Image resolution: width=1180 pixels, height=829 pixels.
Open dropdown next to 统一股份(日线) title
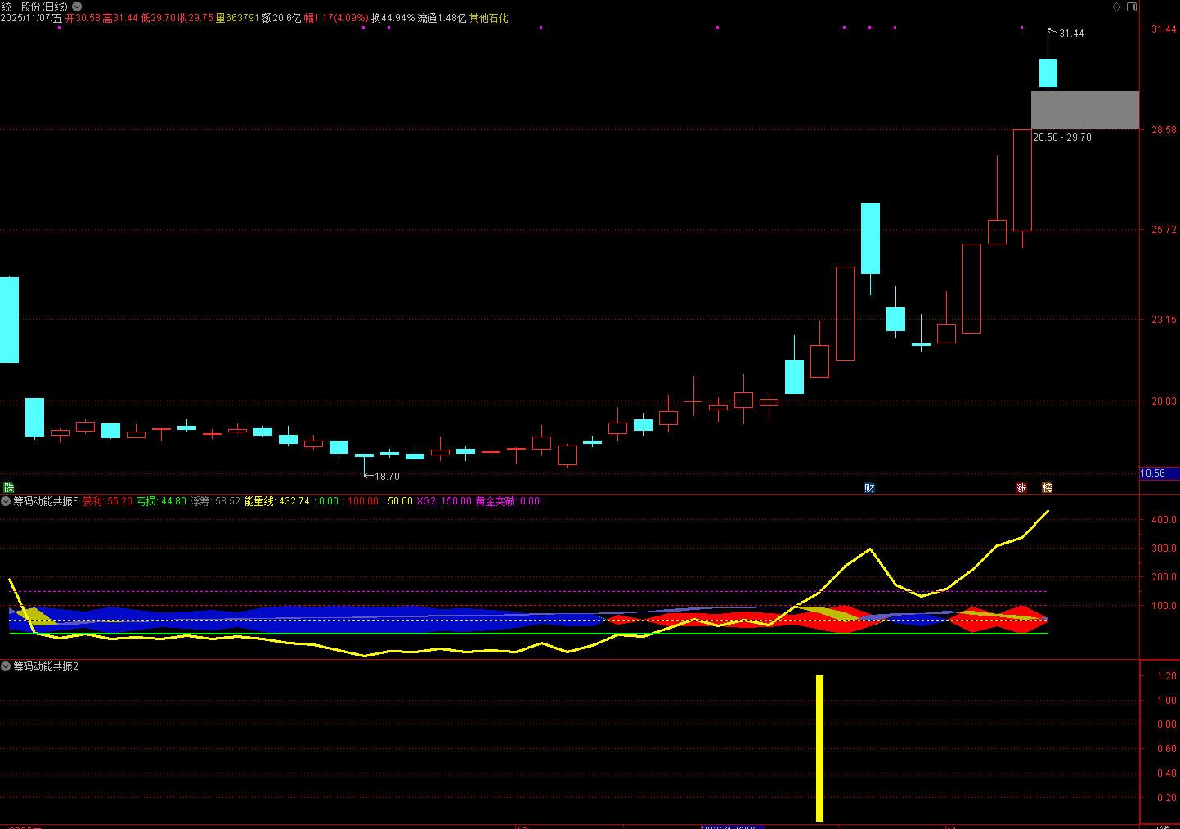coord(77,7)
